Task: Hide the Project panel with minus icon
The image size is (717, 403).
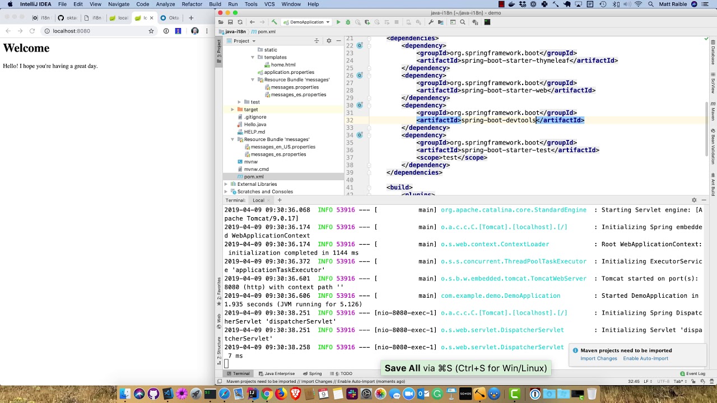Action: 338,41
